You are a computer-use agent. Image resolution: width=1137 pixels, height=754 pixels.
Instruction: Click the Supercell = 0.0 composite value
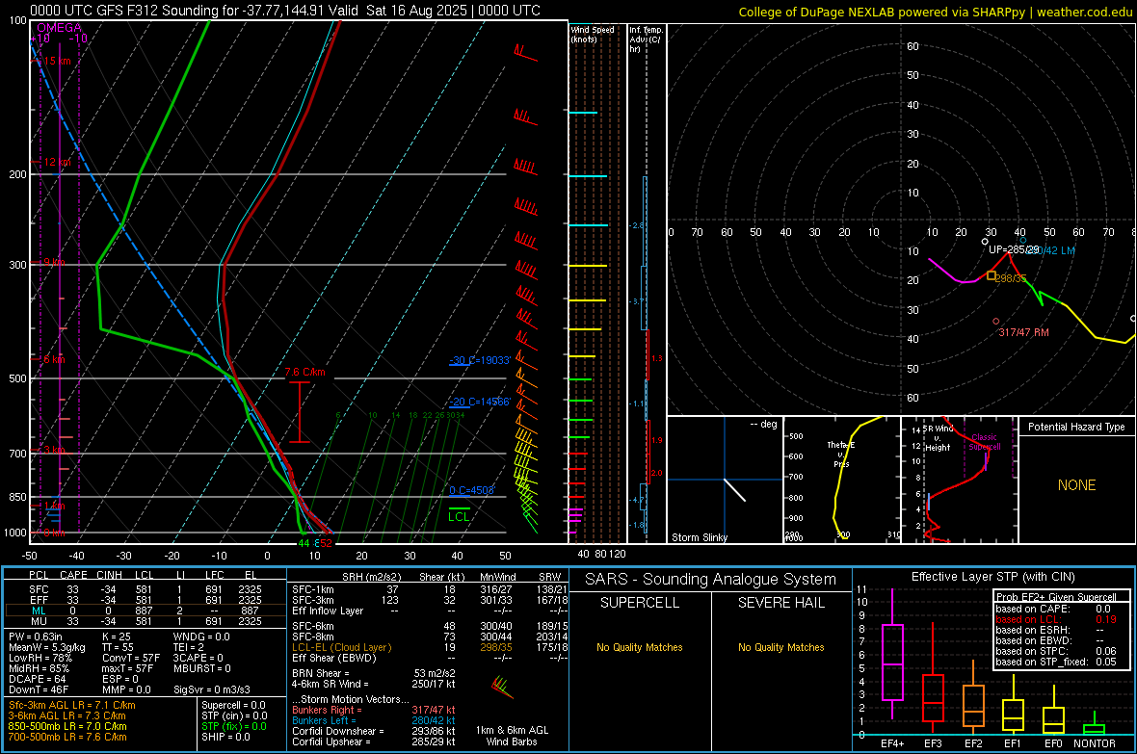point(233,705)
